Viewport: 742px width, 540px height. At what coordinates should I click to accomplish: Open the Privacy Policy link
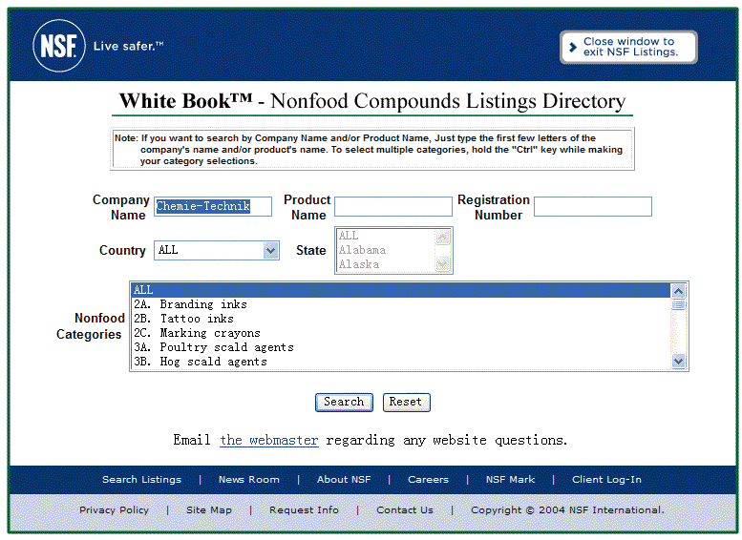pos(114,510)
